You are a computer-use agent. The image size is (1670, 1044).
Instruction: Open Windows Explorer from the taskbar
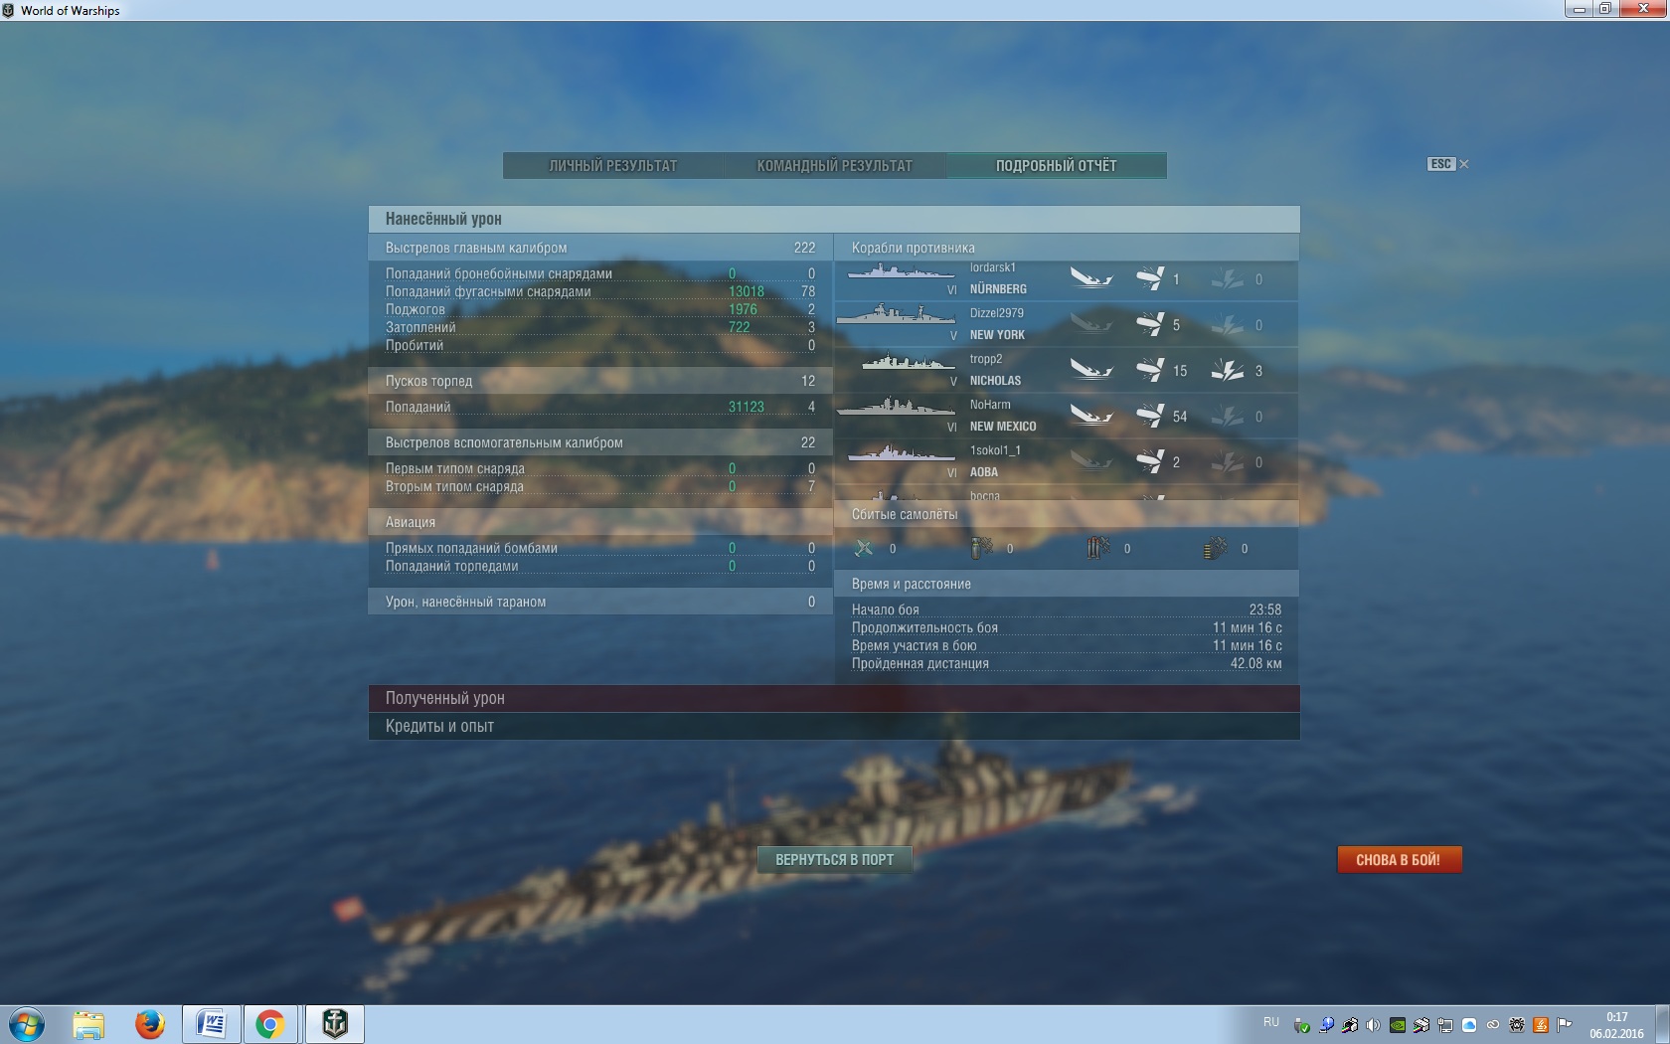point(88,1024)
